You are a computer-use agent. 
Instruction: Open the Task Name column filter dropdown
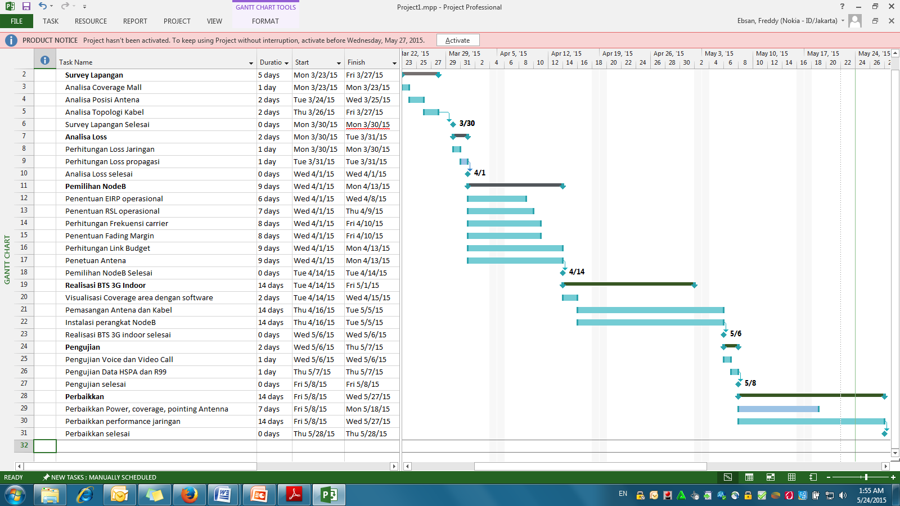click(x=251, y=63)
